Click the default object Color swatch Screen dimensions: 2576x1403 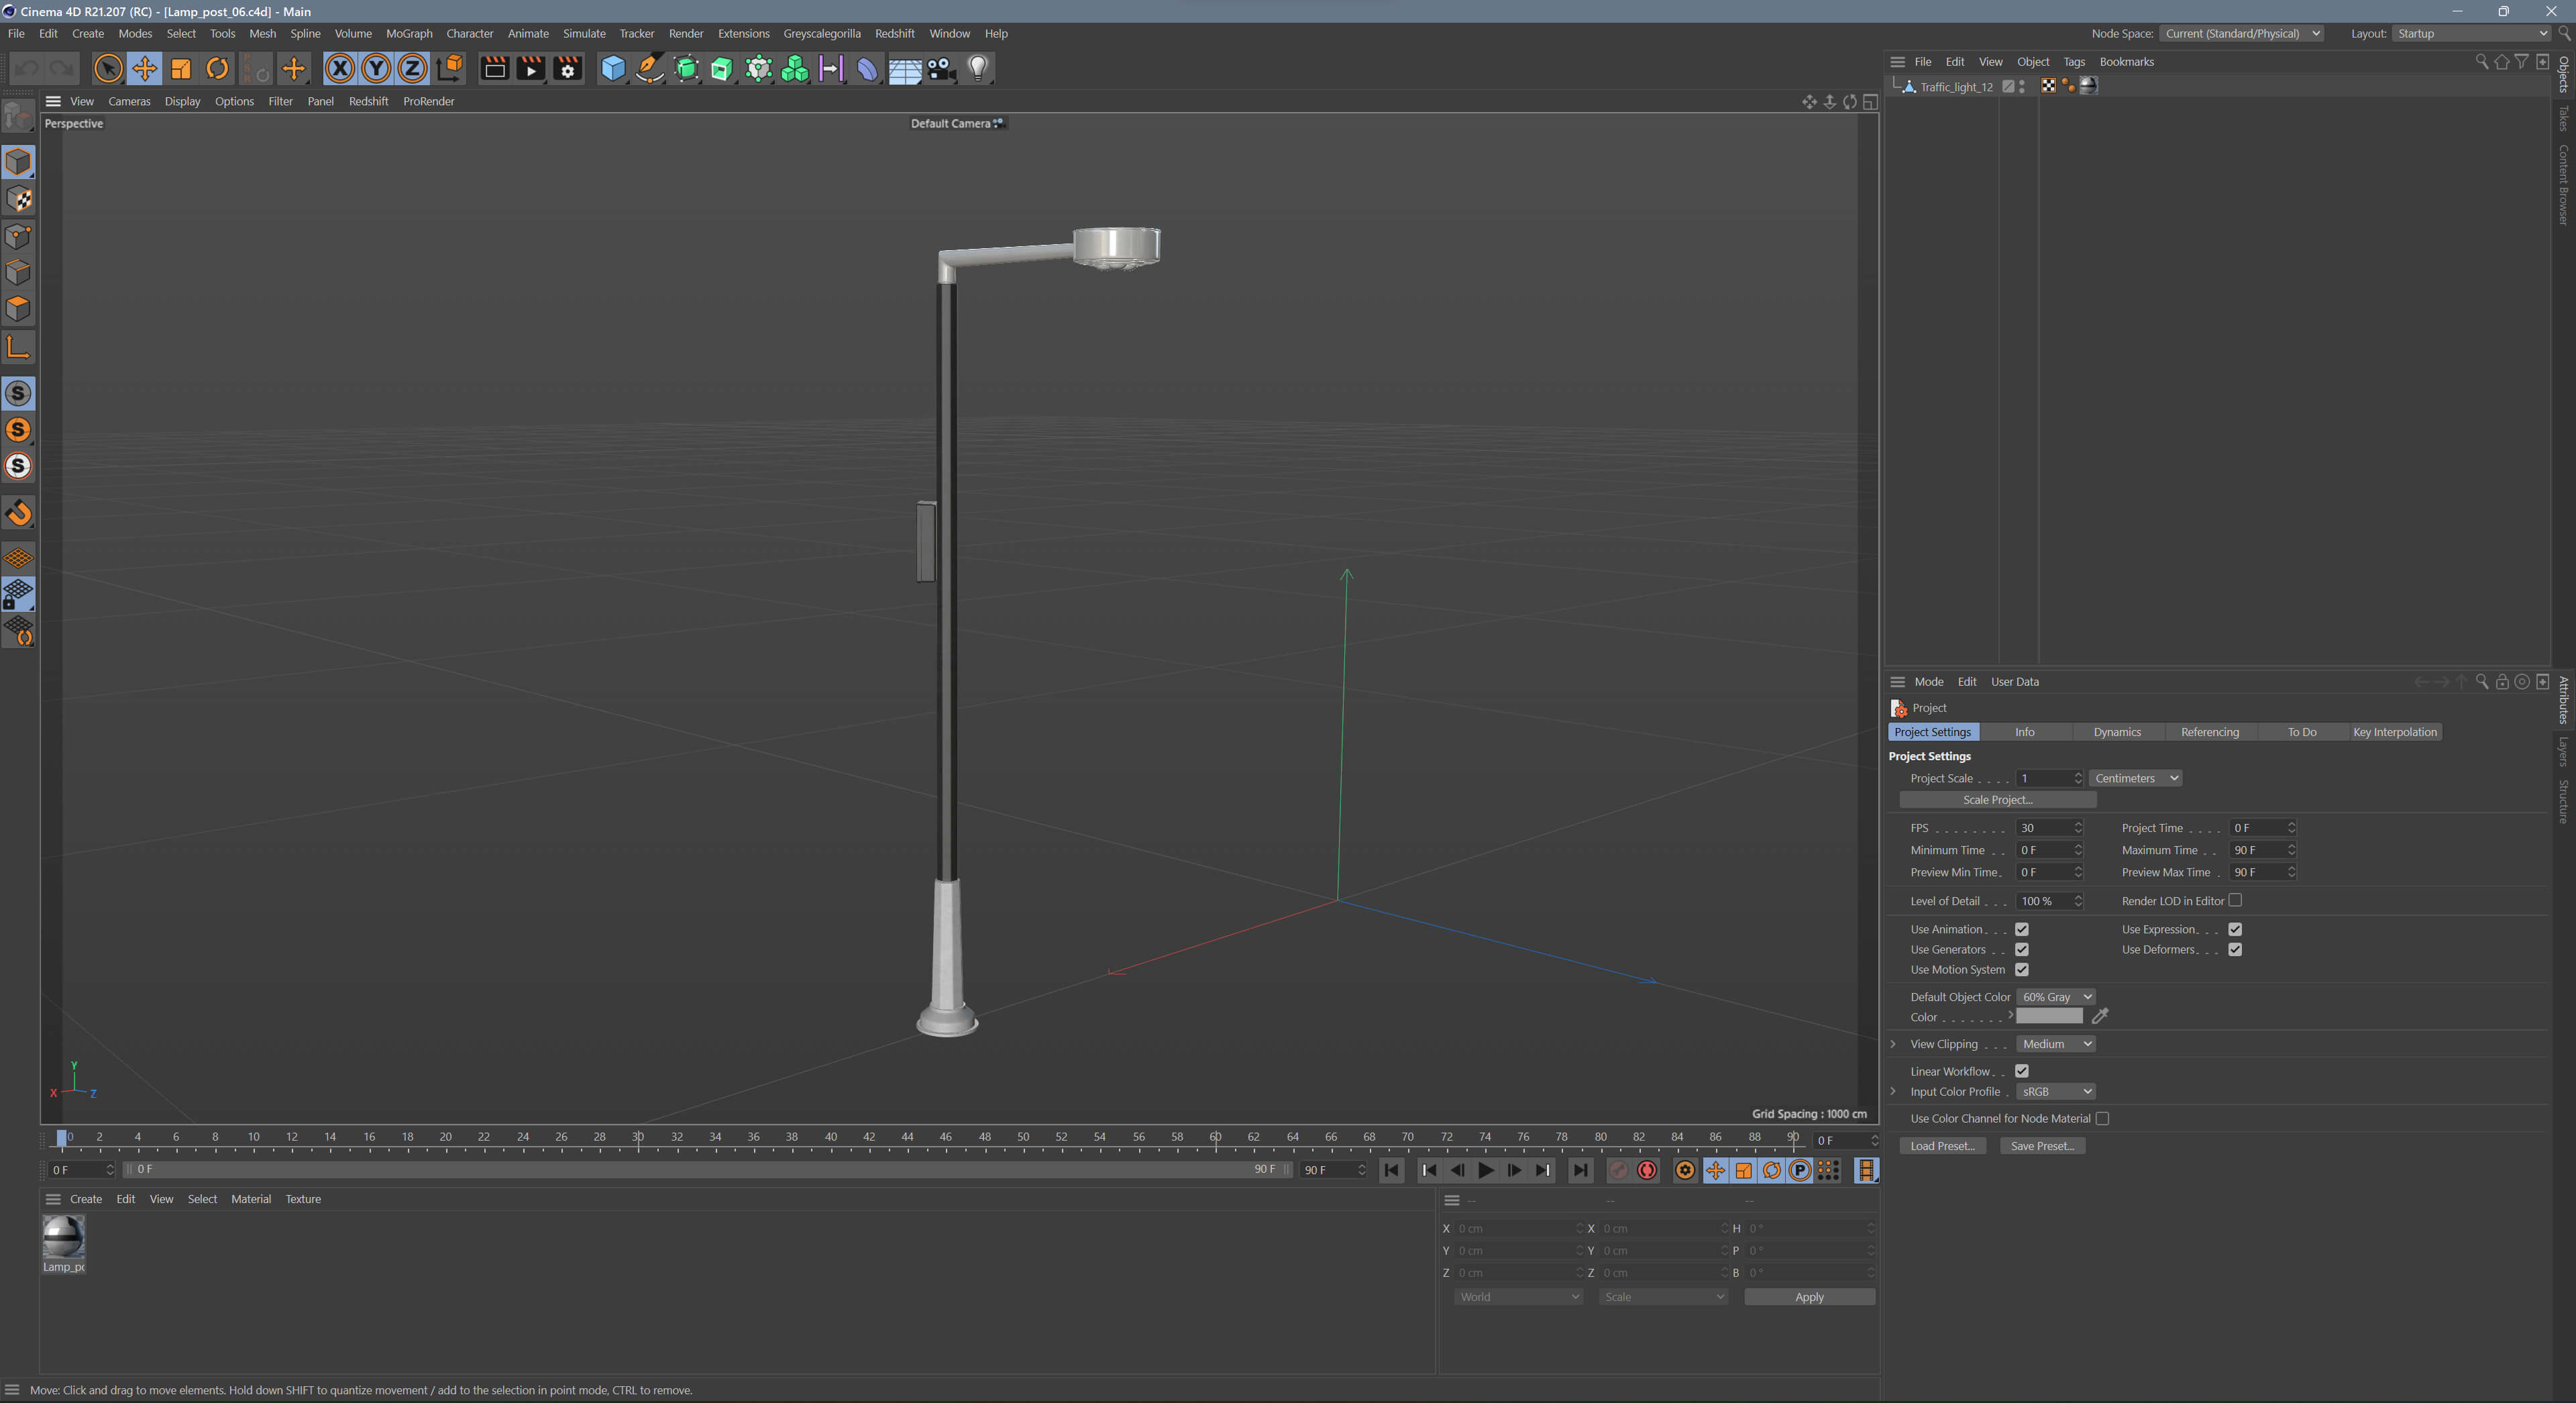(x=2048, y=1017)
